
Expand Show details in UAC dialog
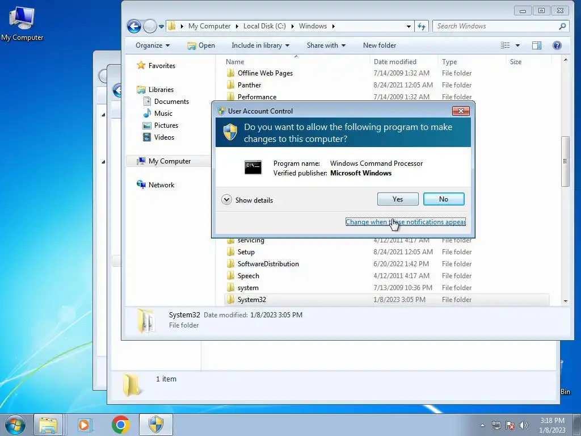pyautogui.click(x=247, y=200)
